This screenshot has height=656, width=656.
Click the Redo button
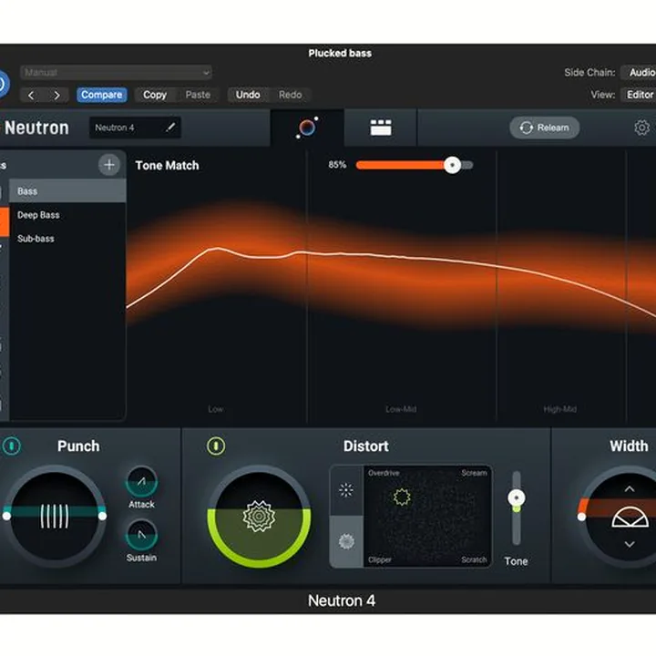[291, 95]
